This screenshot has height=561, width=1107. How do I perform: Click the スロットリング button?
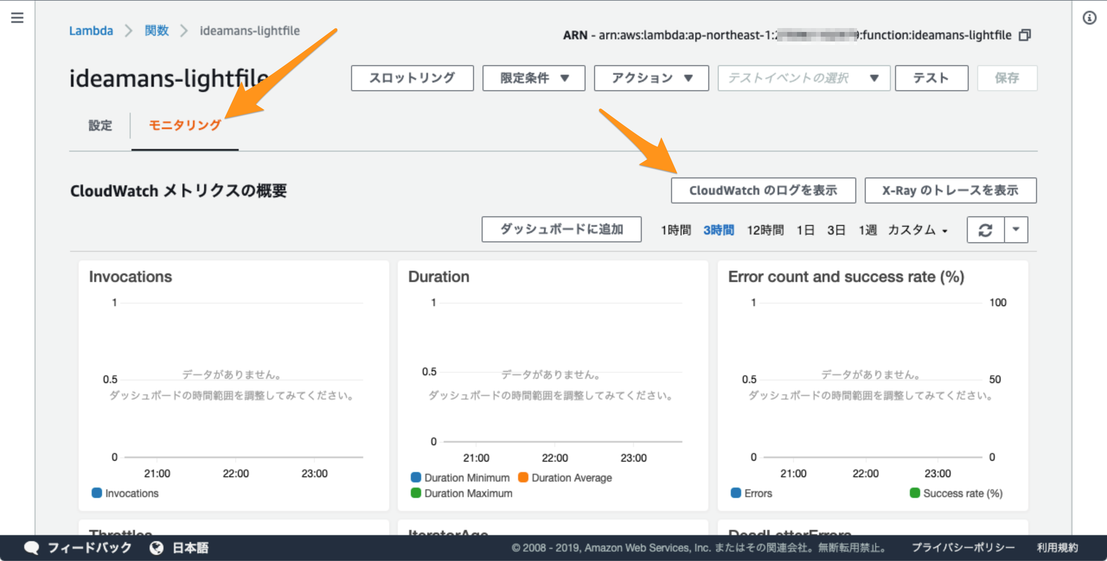click(412, 78)
